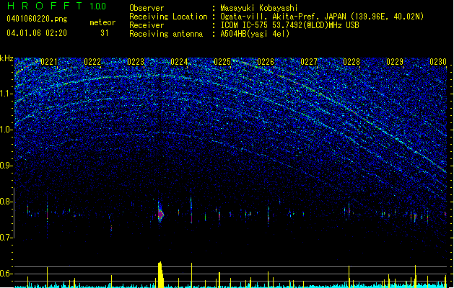The image size is (454, 288).
Task: Click the 0.9 kHz axis label
Action: (6, 166)
